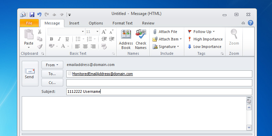
Task: Click the Address Book icon
Action: click(x=126, y=35)
